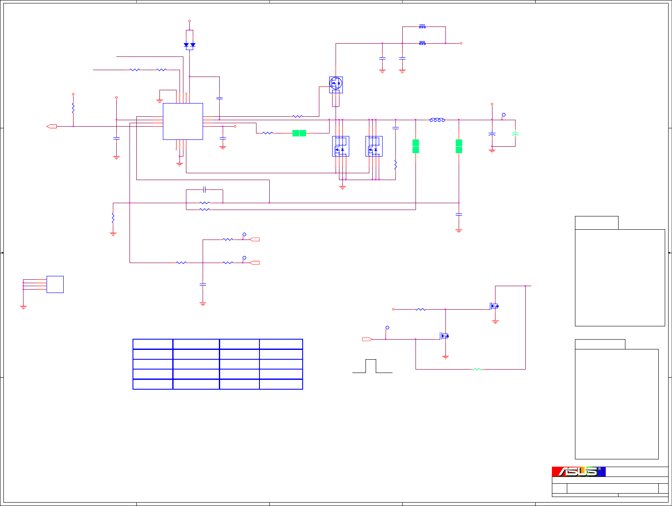Viewport: 672px width, 506px height.
Task: Select the green pad left of the inductor
Action: (x=416, y=146)
